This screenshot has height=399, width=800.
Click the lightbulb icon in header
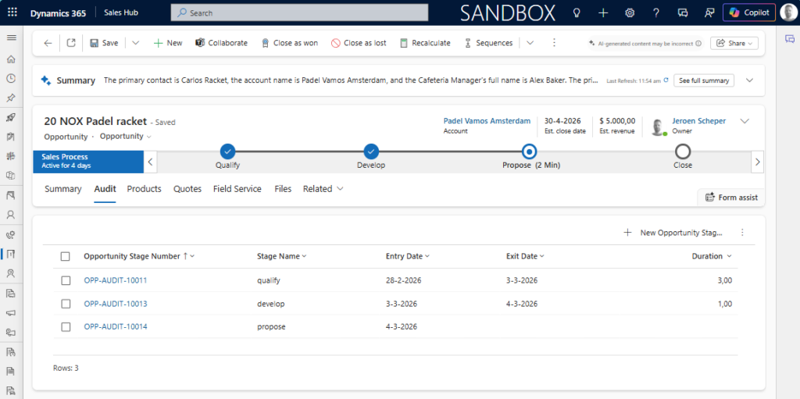pyautogui.click(x=577, y=12)
